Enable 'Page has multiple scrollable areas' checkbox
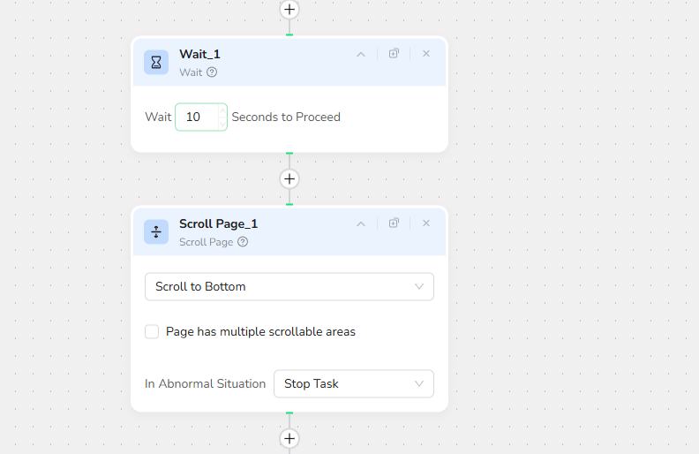This screenshot has height=454, width=699. tap(152, 332)
